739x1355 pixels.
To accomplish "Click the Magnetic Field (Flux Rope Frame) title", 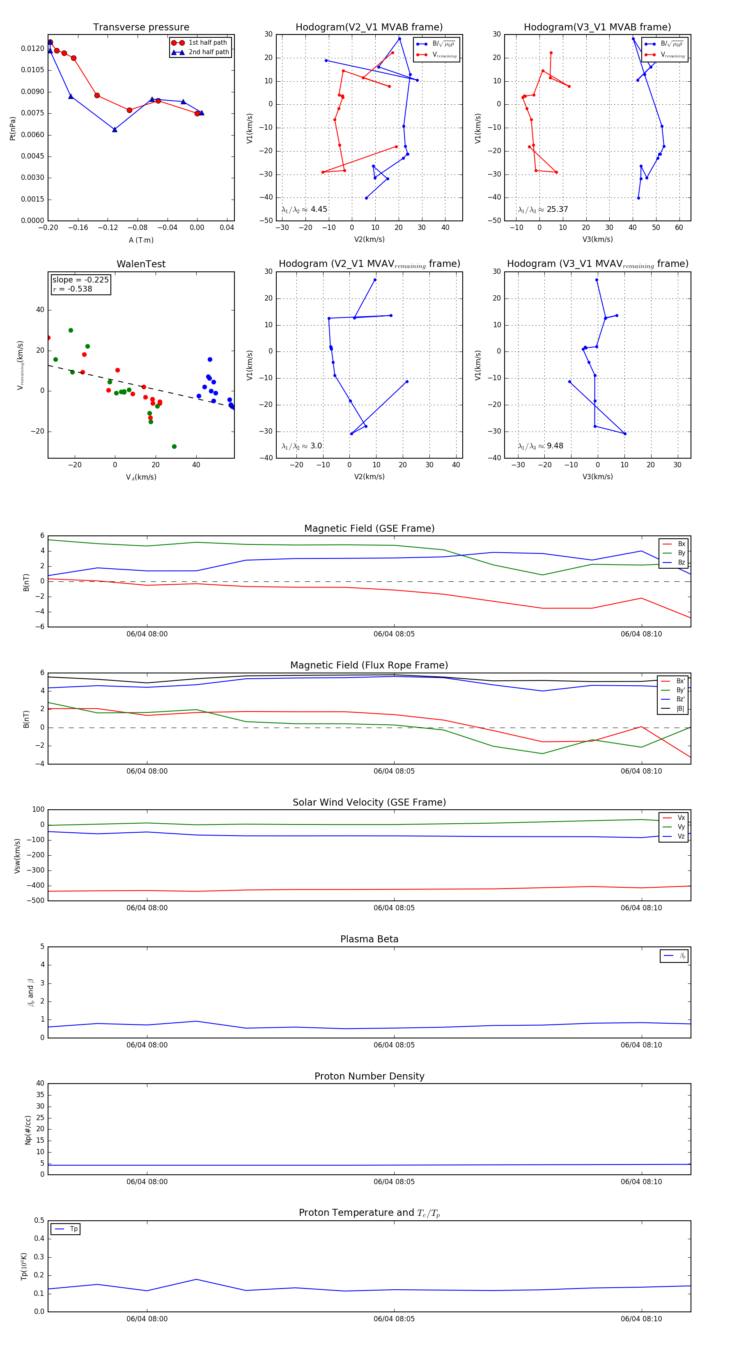I will (x=369, y=666).
